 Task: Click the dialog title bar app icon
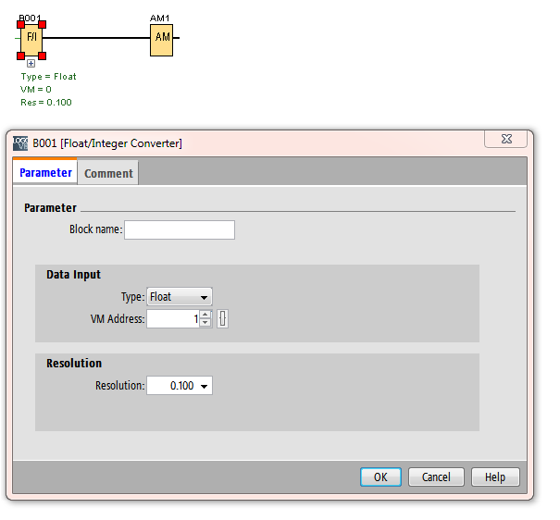[x=20, y=143]
